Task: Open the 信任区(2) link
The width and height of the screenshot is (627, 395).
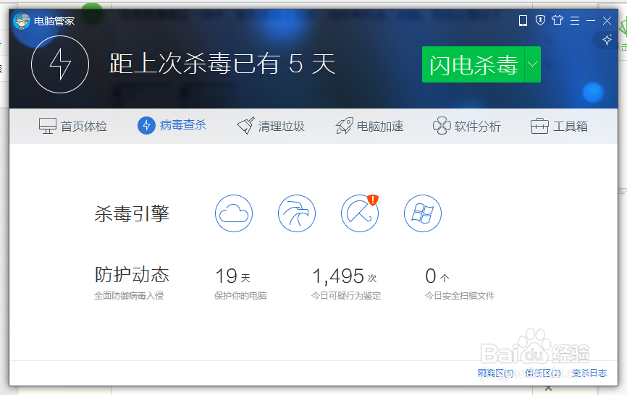Action: [543, 373]
